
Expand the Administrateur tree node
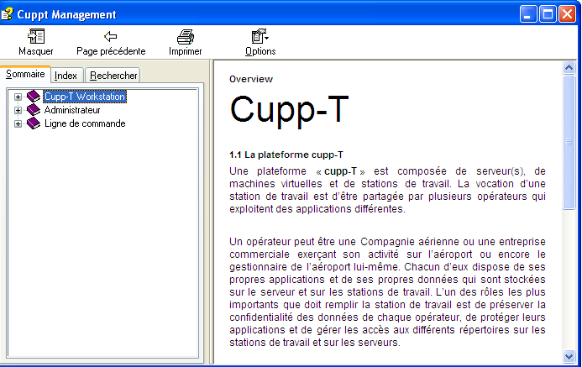point(18,110)
